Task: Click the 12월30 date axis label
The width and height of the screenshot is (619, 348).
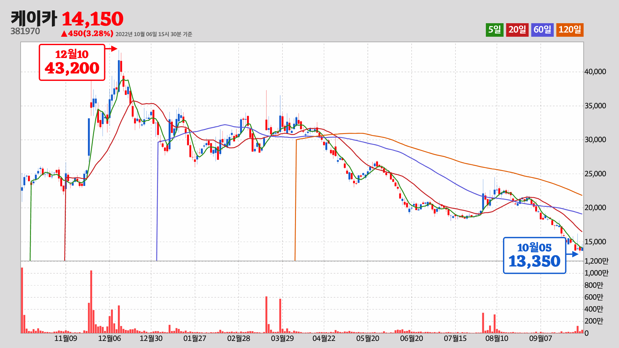Action: click(151, 338)
